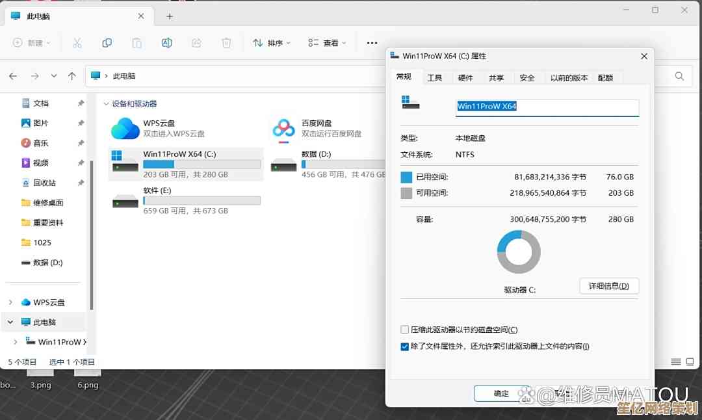This screenshot has width=702, height=420.
Task: Open 百度网盘 icon in devices list
Action: coord(283,128)
